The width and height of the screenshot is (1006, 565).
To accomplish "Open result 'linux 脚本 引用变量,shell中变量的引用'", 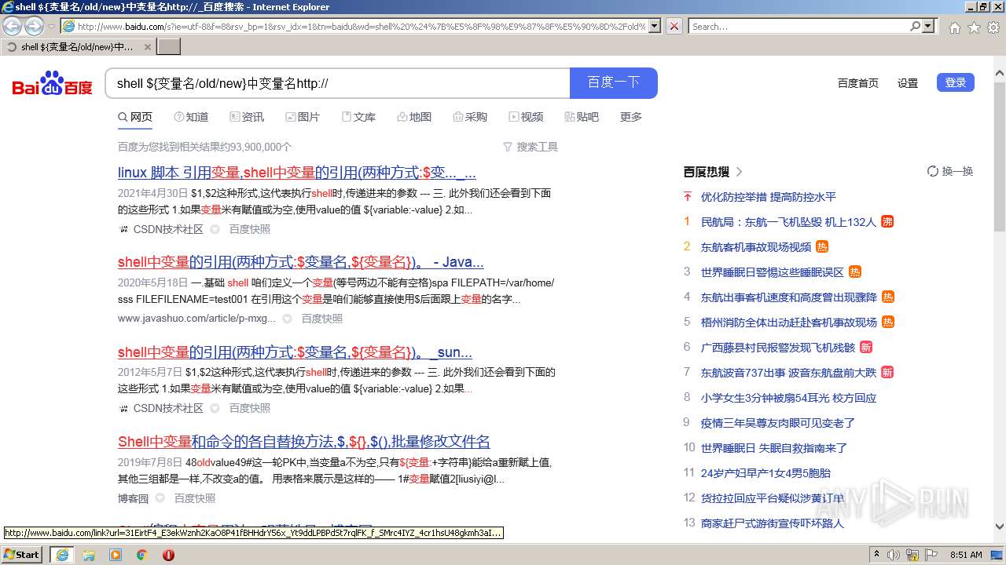I will click(297, 173).
